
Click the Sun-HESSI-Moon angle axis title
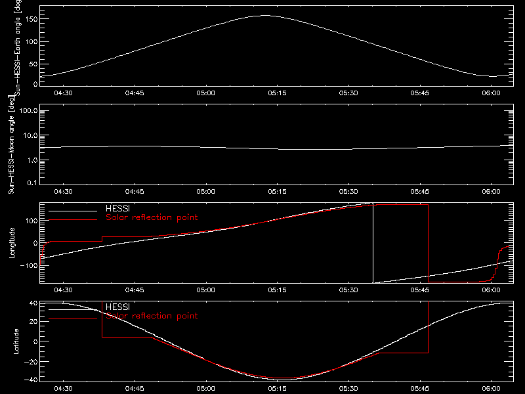pyautogui.click(x=11, y=144)
